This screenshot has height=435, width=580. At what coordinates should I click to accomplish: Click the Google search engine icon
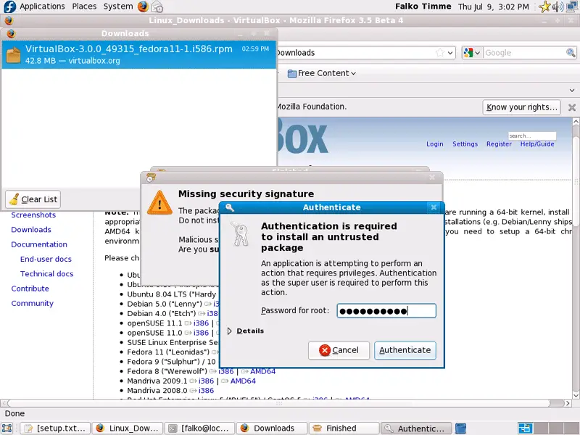[468, 52]
